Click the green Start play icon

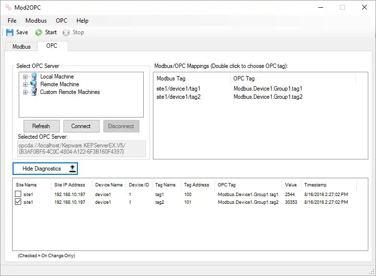point(38,32)
